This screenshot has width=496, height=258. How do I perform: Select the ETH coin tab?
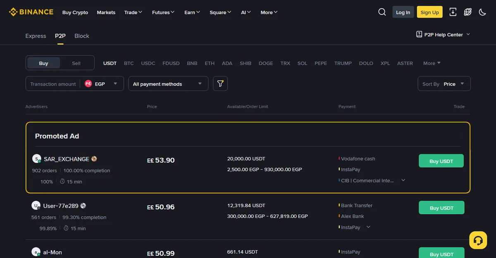click(x=210, y=63)
